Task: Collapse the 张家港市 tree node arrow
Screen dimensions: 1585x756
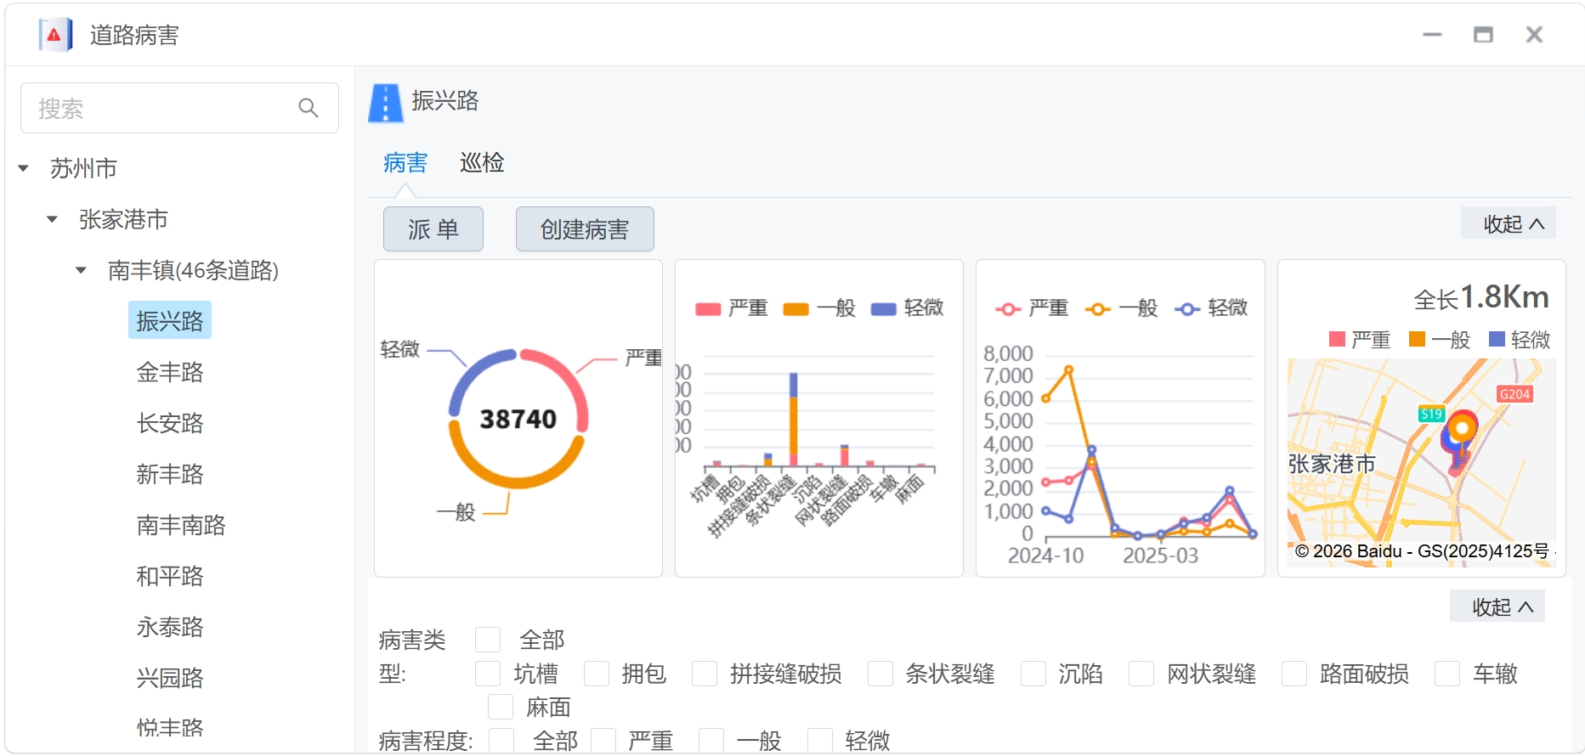Action: click(53, 219)
